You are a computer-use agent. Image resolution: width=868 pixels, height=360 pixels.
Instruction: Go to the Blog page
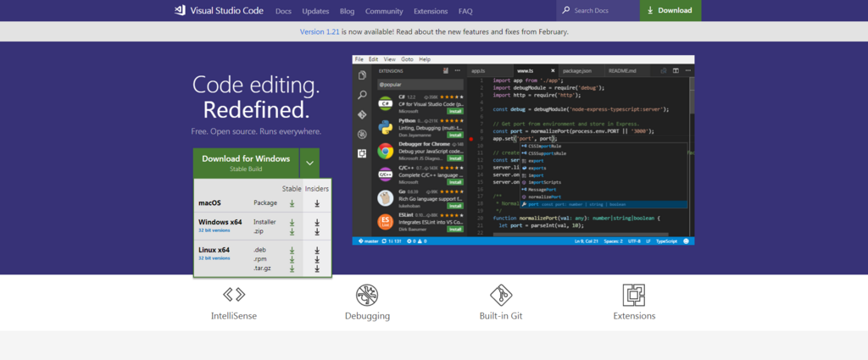pos(347,11)
